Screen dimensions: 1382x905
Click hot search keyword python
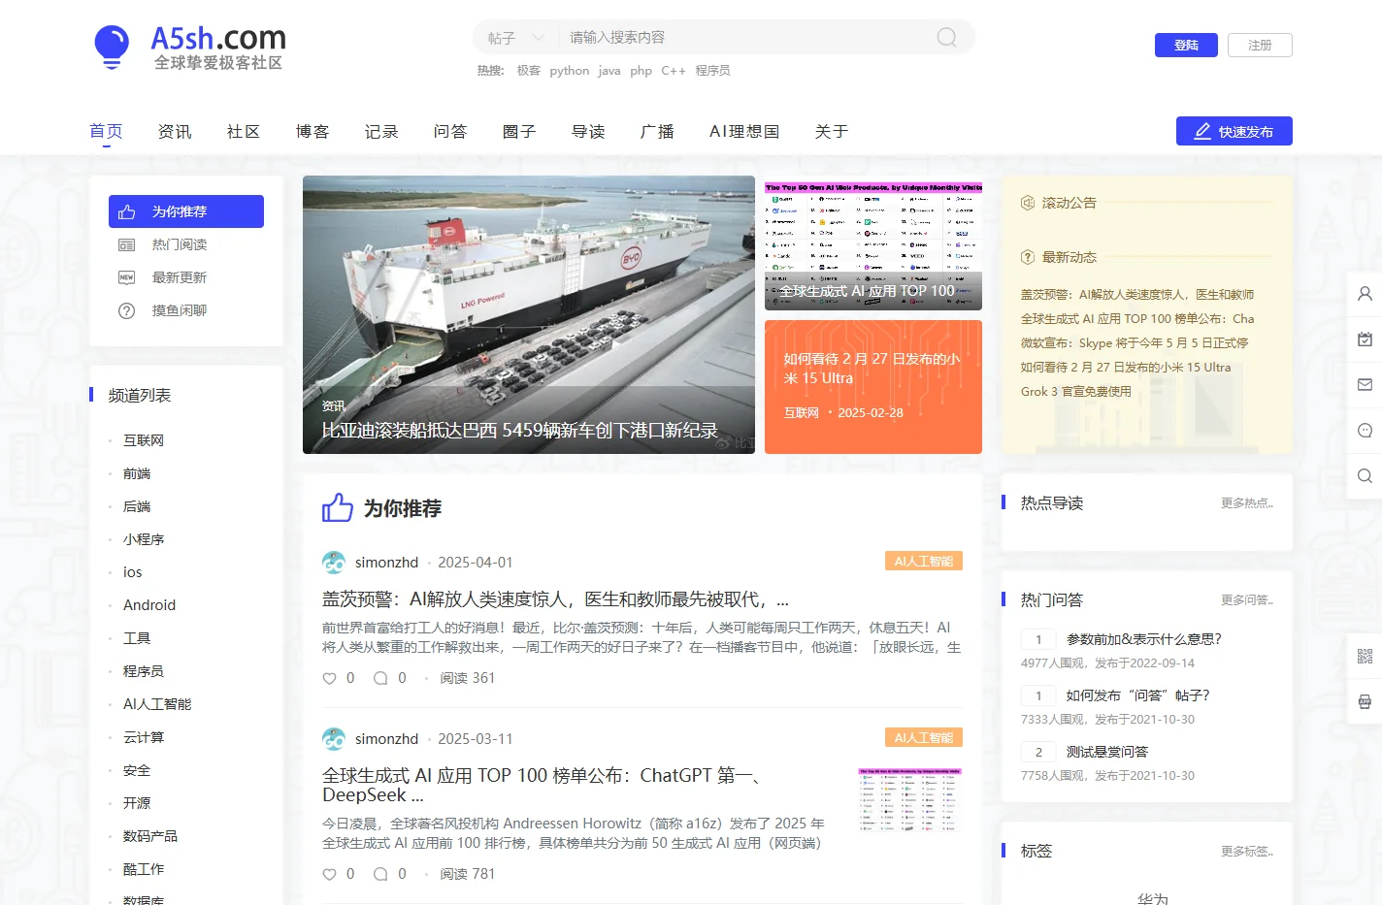click(569, 71)
